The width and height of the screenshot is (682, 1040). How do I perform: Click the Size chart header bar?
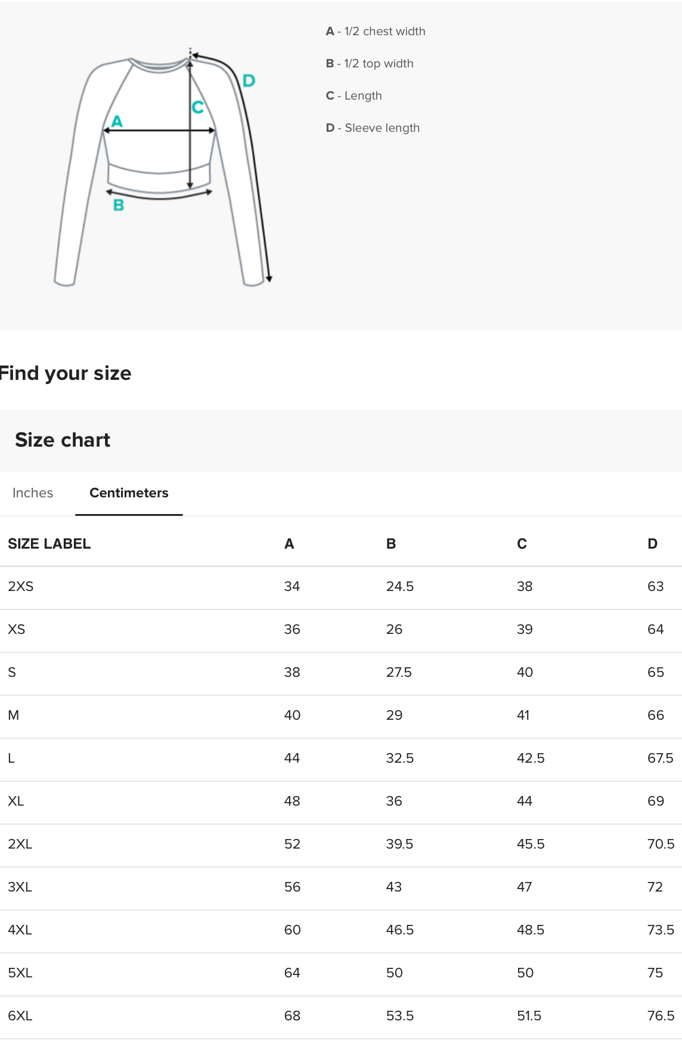point(63,439)
